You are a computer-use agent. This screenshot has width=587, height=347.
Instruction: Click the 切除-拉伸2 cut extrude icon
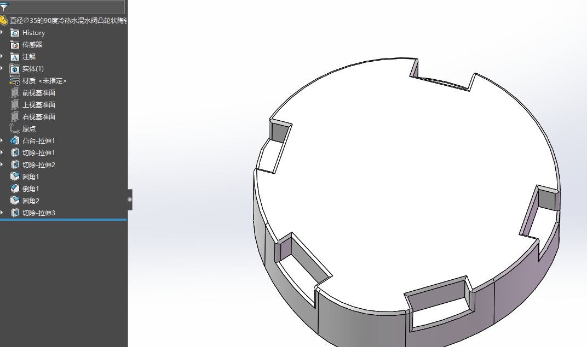[x=15, y=164]
